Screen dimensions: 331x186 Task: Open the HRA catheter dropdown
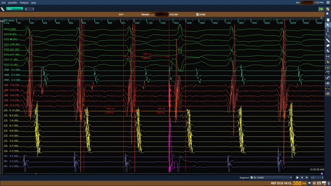coord(14,9)
